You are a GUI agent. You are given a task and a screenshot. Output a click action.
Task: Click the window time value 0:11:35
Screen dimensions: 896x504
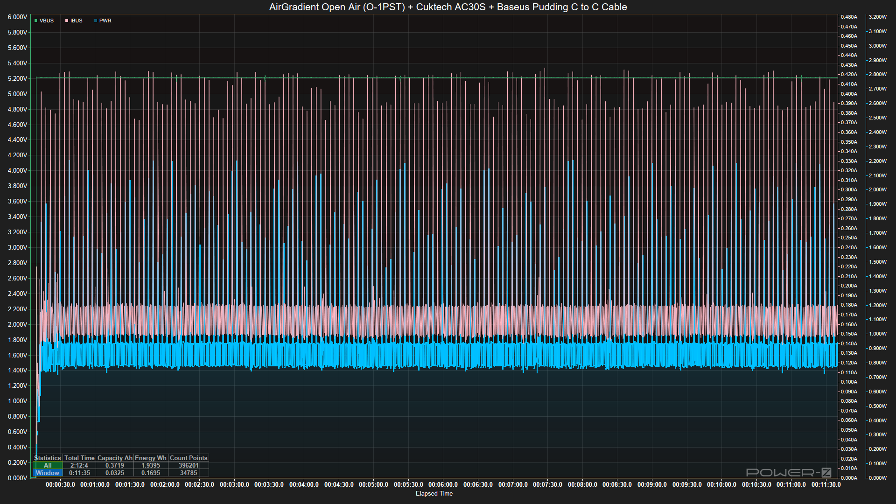tap(79, 473)
